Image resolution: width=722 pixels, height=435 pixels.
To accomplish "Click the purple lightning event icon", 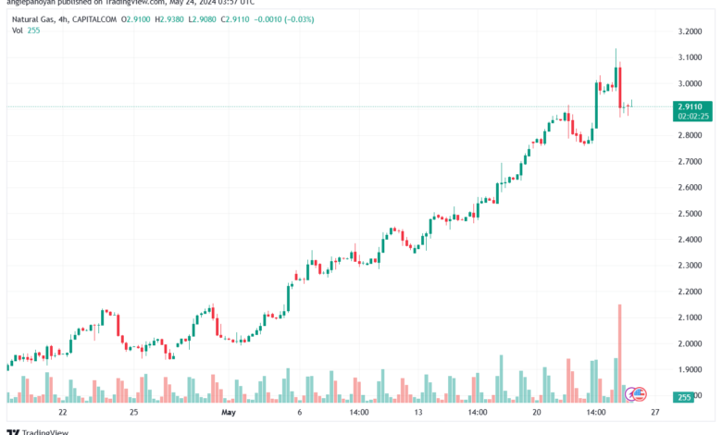I will coord(630,394).
